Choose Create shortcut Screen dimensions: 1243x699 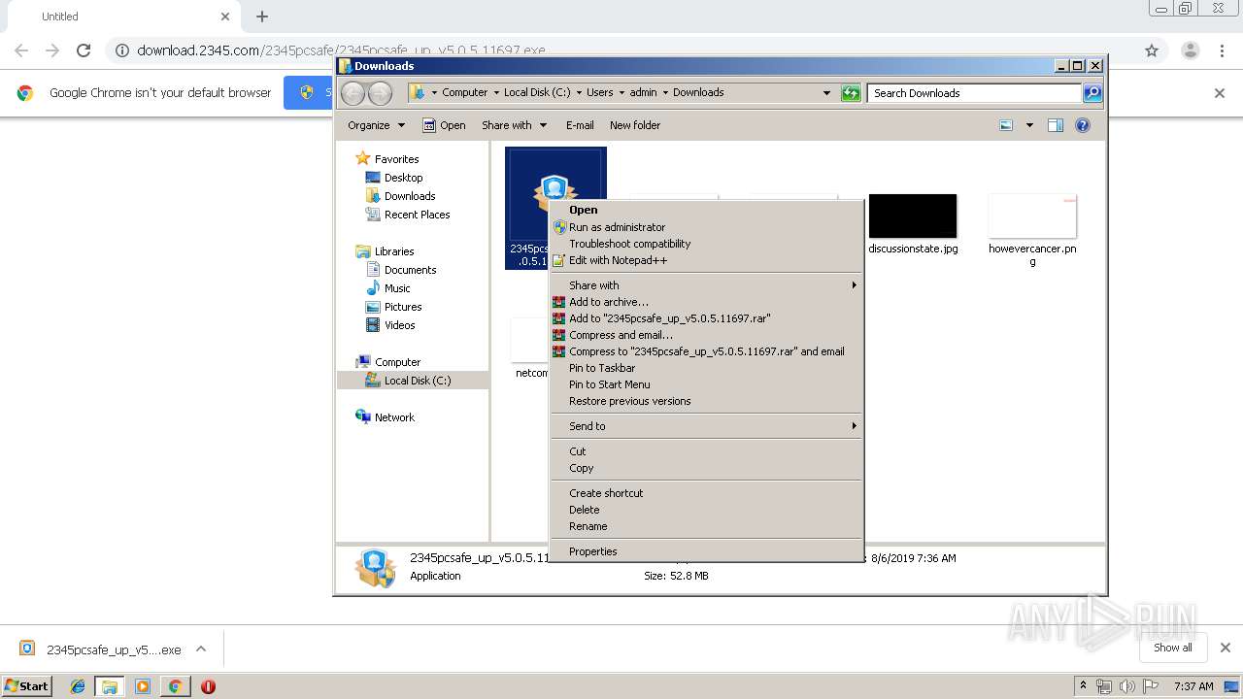click(706, 493)
